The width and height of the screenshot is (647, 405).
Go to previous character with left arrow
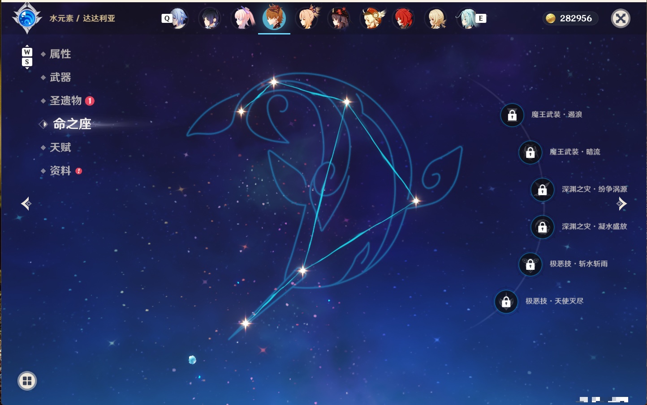click(x=26, y=204)
